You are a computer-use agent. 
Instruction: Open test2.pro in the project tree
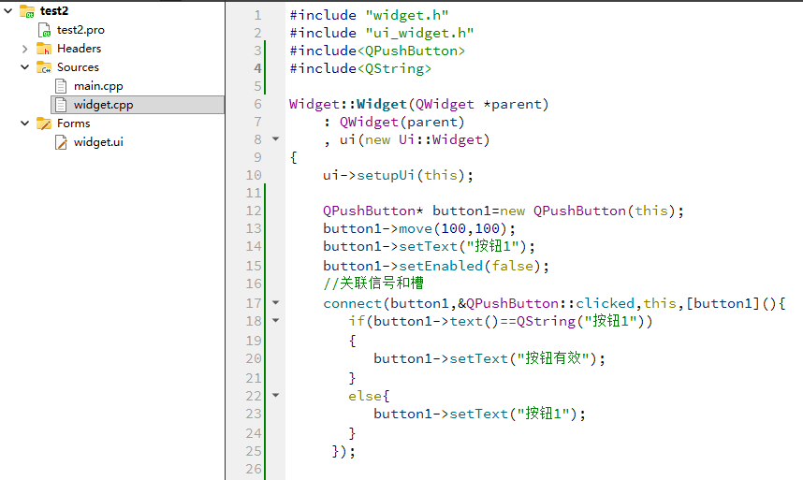80,30
